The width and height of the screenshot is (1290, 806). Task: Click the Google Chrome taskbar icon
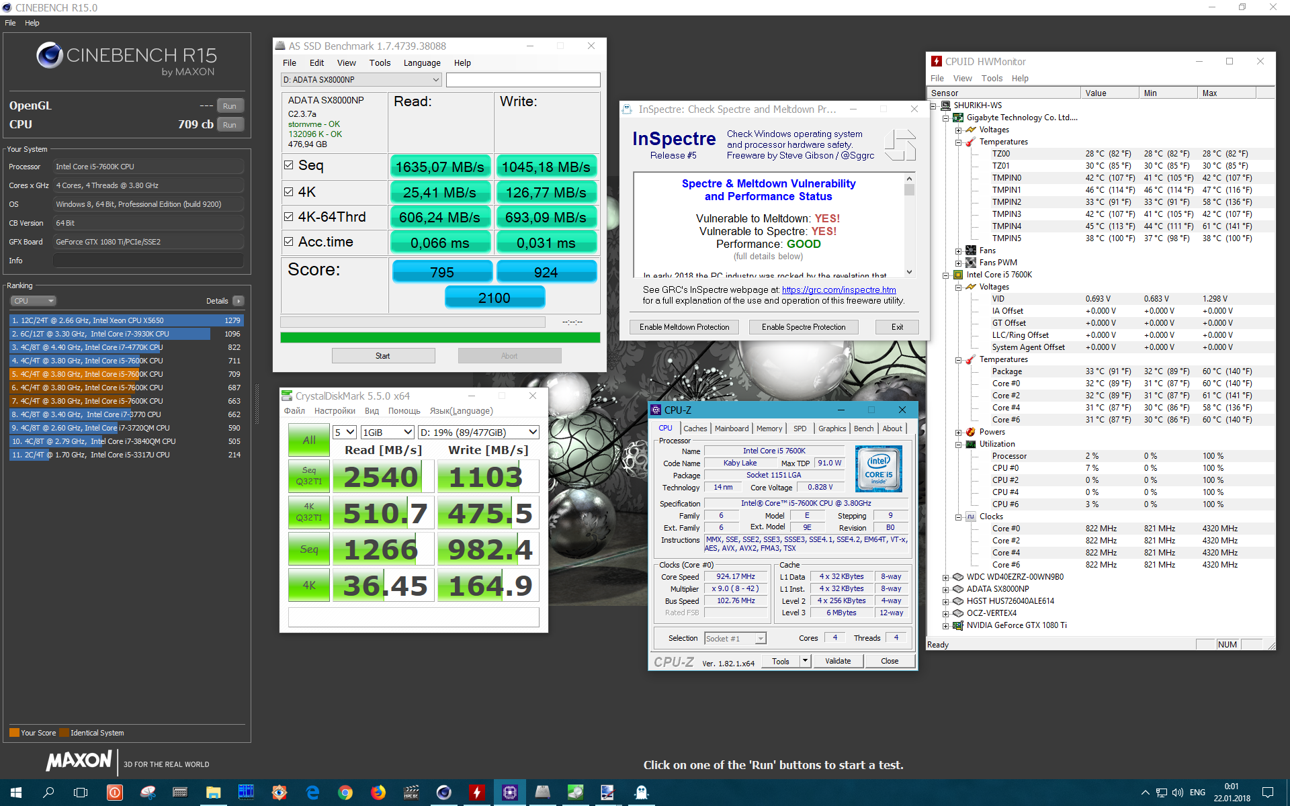(x=345, y=793)
